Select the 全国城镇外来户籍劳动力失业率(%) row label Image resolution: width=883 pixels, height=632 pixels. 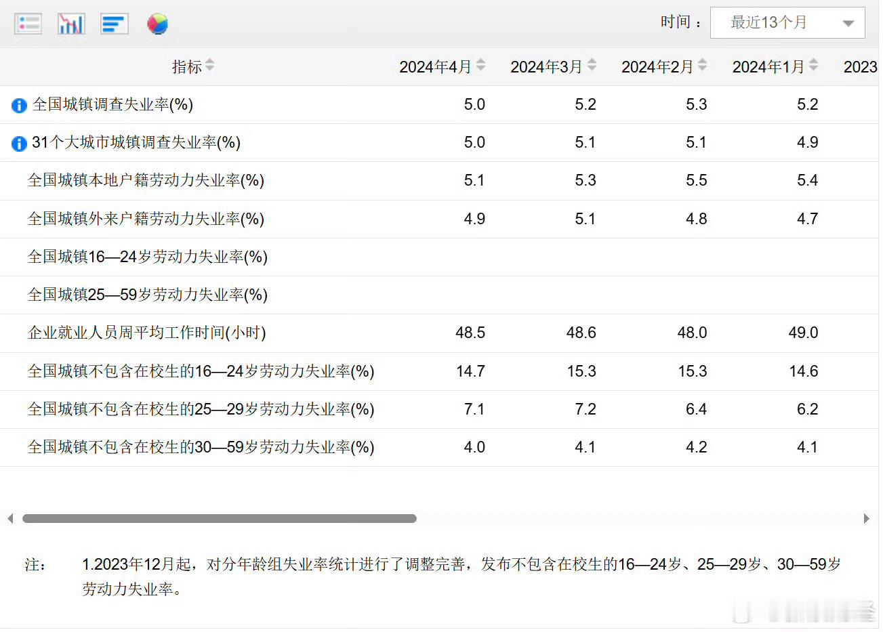[x=146, y=219]
